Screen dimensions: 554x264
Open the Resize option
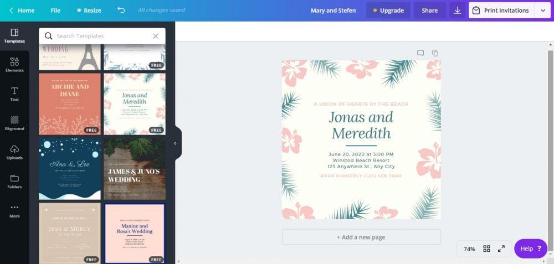(x=89, y=11)
